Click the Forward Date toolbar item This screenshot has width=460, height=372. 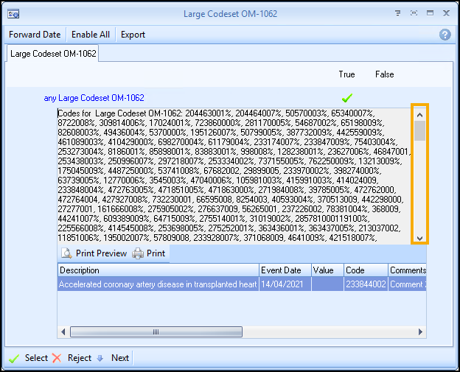click(x=35, y=35)
